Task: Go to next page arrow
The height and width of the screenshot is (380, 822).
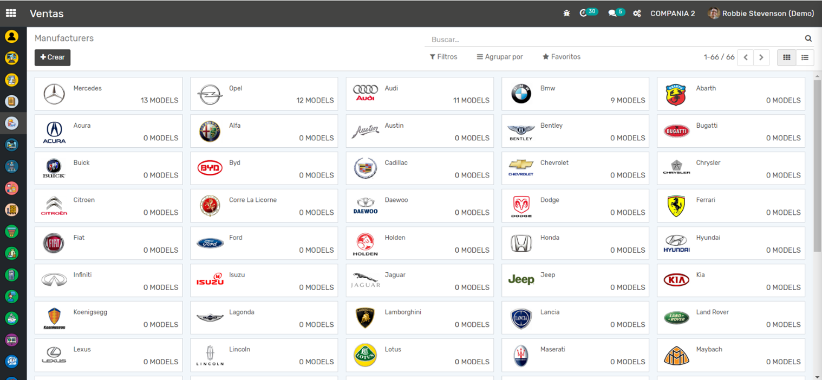Action: tap(761, 57)
